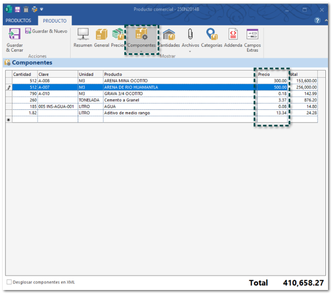333x295 pixels.
Task: Expand the Archivos dropdown
Action: tap(190, 52)
